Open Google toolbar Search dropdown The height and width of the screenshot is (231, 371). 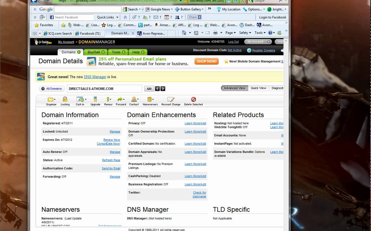click(x=140, y=9)
